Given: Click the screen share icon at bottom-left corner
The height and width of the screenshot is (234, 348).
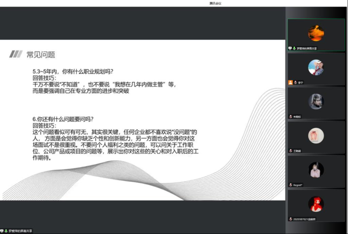Looking at the screenshot, I should tap(2, 231).
